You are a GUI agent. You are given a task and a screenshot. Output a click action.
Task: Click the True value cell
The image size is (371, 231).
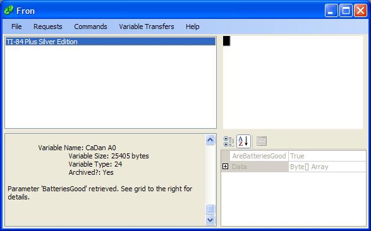click(327, 156)
